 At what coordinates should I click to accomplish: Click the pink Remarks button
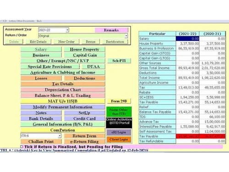pos(111,30)
